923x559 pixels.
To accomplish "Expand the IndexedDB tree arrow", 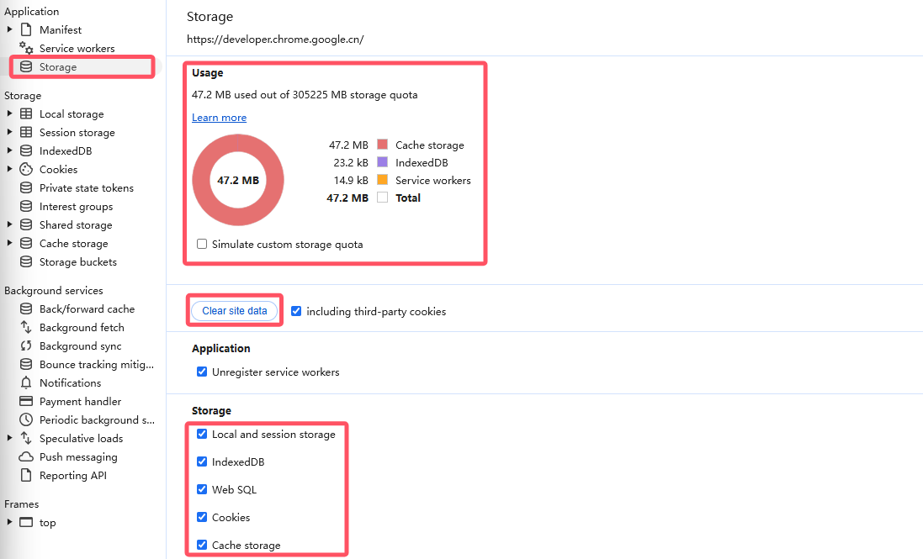I will pos(10,150).
